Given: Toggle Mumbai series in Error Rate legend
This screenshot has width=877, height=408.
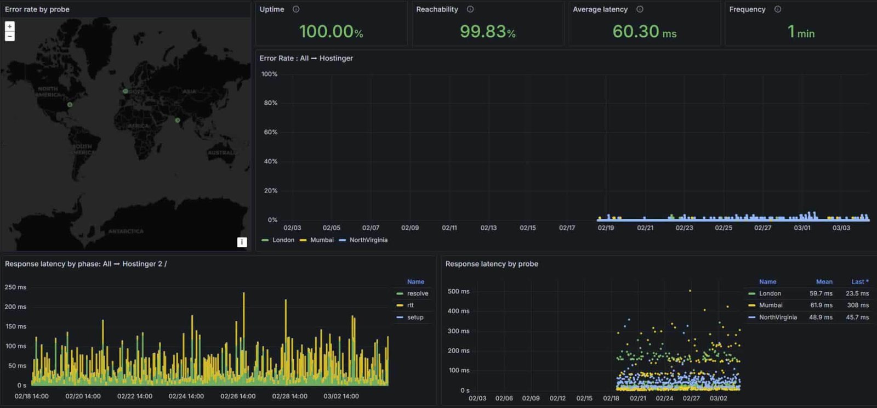Looking at the screenshot, I should coord(322,240).
